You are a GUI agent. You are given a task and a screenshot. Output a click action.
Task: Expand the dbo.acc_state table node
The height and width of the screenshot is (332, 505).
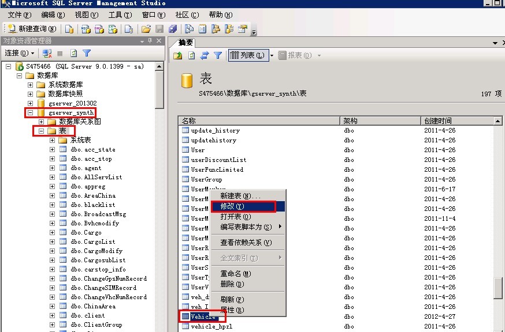pyautogui.click(x=53, y=149)
